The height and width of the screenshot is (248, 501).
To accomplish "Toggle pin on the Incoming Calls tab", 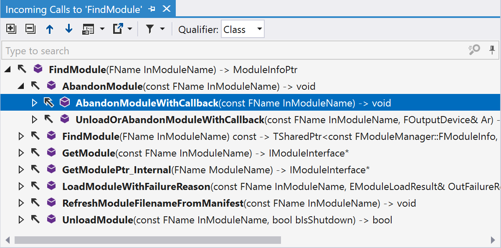I will pos(152,8).
